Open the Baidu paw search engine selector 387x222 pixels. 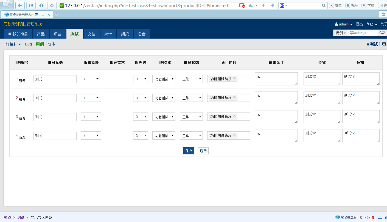tap(283, 5)
